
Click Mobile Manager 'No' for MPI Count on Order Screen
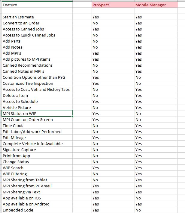(156, 119)
